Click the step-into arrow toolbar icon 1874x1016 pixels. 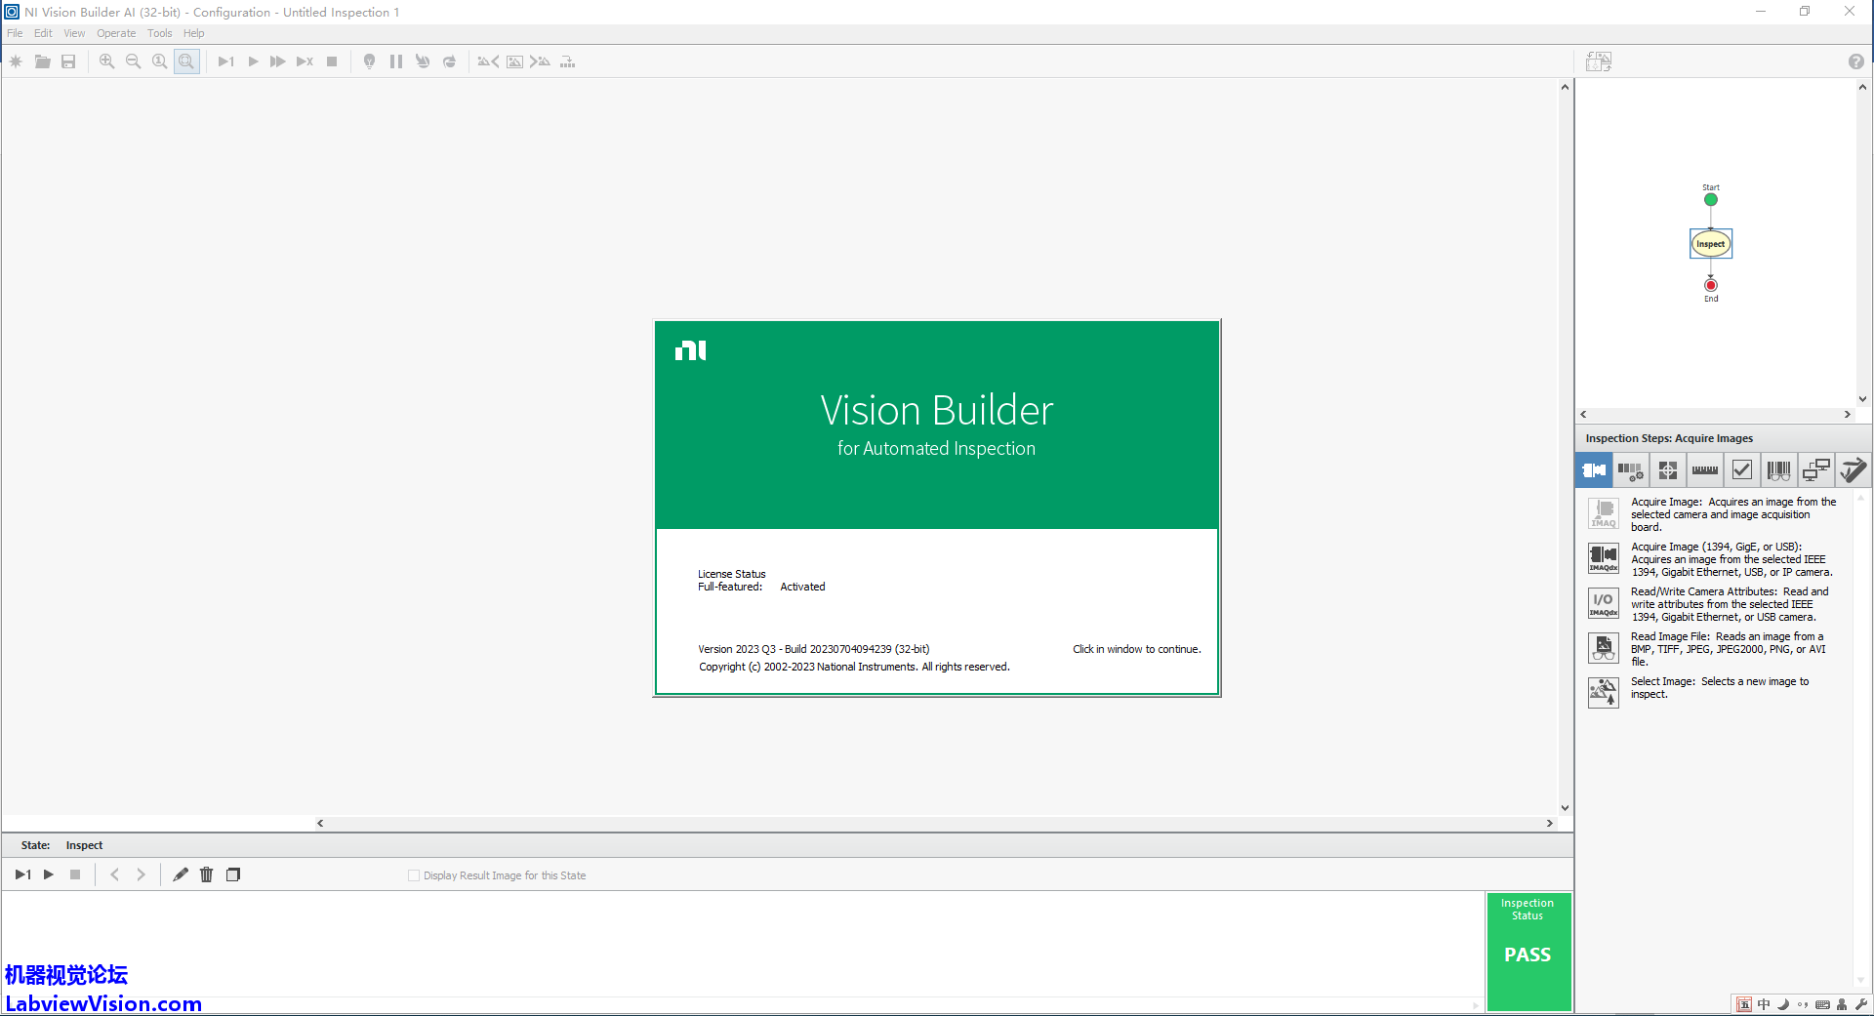point(423,61)
